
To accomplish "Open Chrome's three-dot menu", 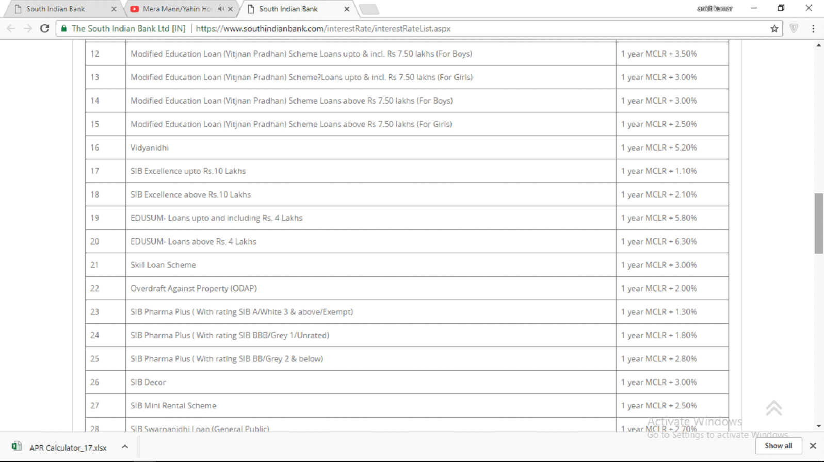I will click(813, 29).
